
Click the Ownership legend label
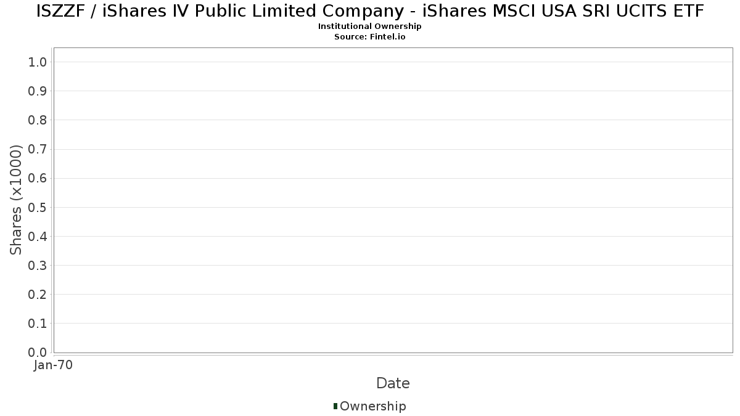click(372, 406)
